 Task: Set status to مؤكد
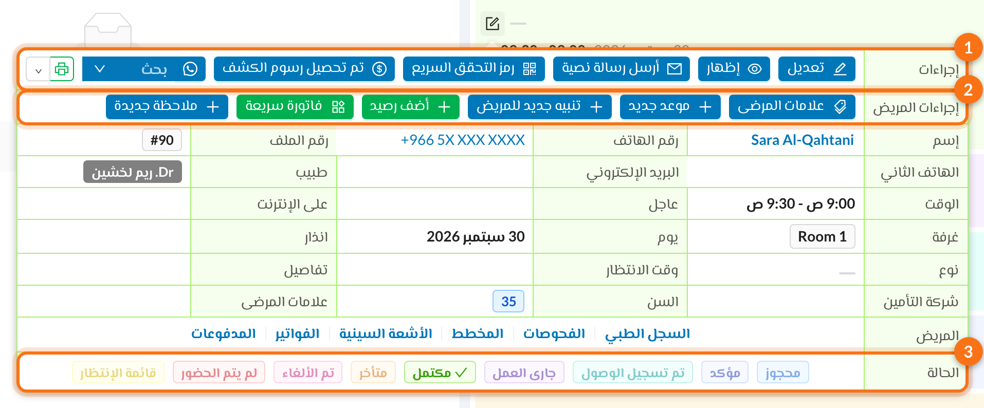(725, 373)
